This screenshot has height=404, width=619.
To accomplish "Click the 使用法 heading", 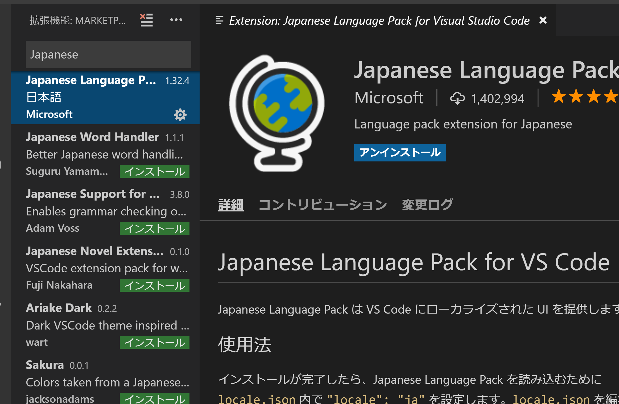I will pos(245,345).
